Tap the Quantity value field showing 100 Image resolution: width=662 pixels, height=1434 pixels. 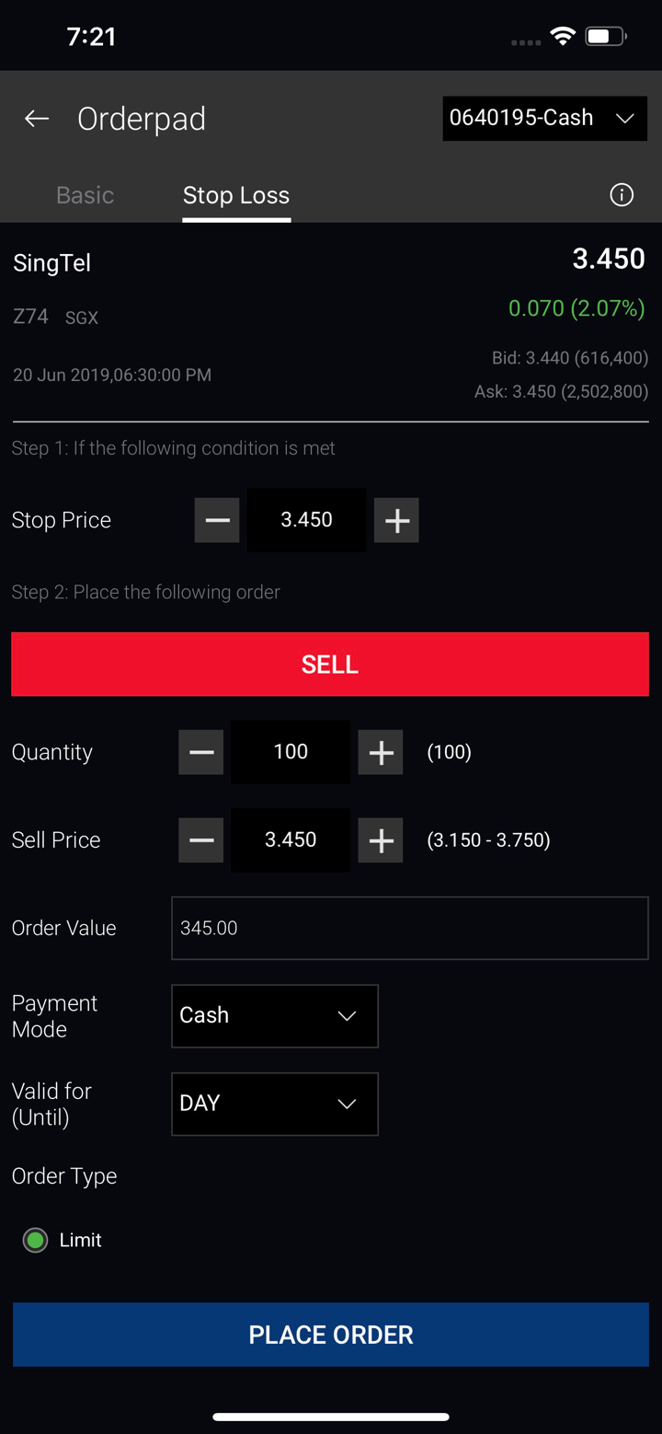[291, 752]
